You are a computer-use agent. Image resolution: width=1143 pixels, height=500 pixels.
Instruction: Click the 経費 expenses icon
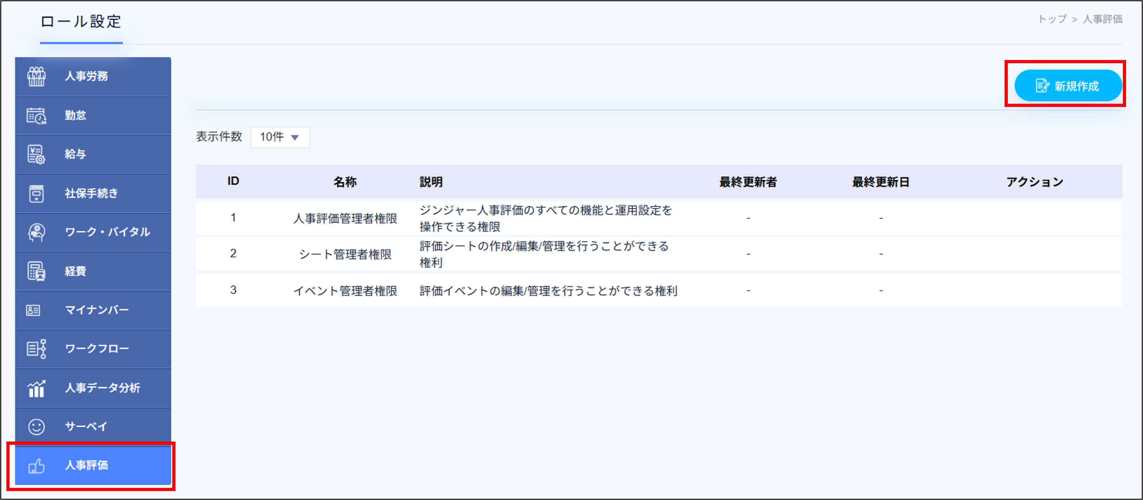pos(36,271)
